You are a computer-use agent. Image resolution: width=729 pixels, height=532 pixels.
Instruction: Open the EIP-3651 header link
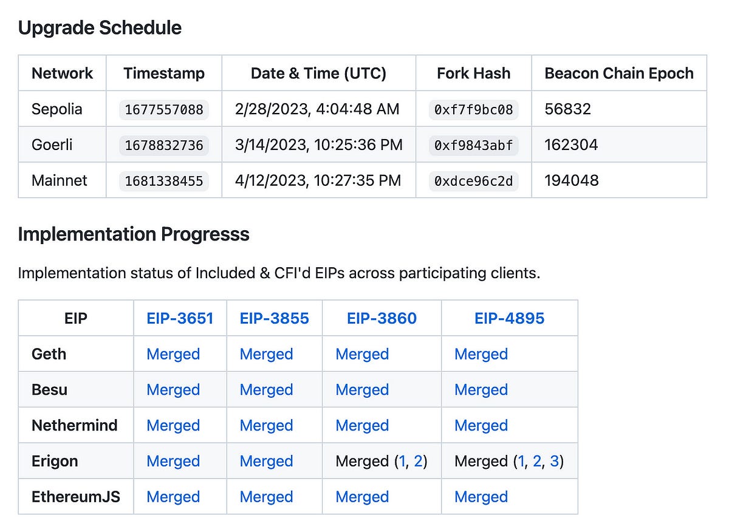tap(180, 318)
